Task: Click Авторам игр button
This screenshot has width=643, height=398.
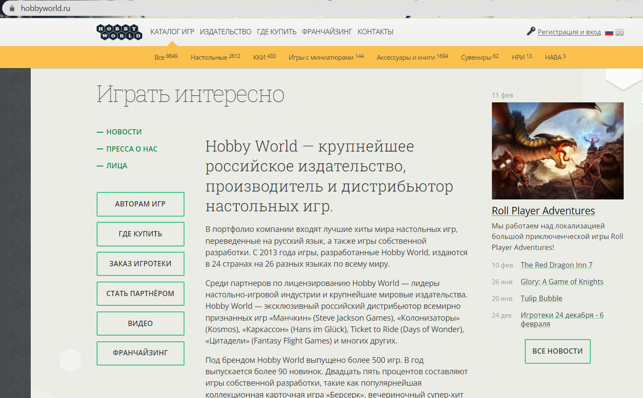Action: (141, 204)
